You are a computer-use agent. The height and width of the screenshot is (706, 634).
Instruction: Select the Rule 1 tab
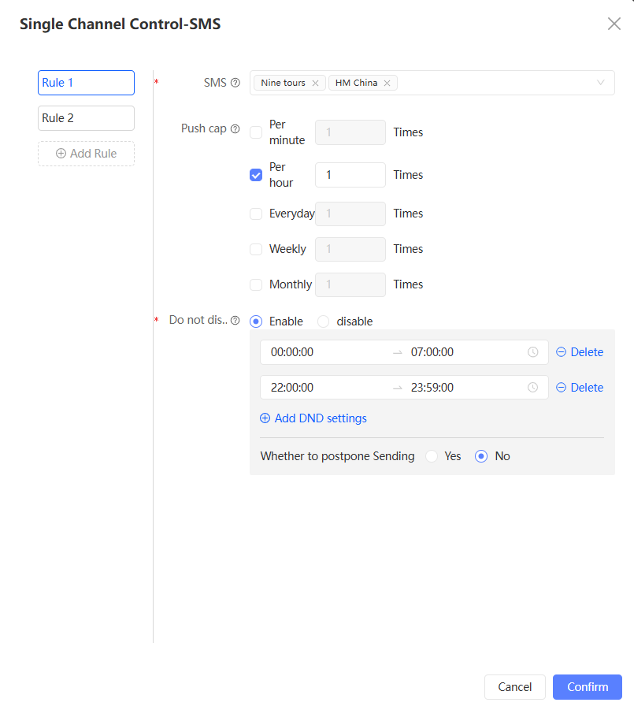(86, 83)
